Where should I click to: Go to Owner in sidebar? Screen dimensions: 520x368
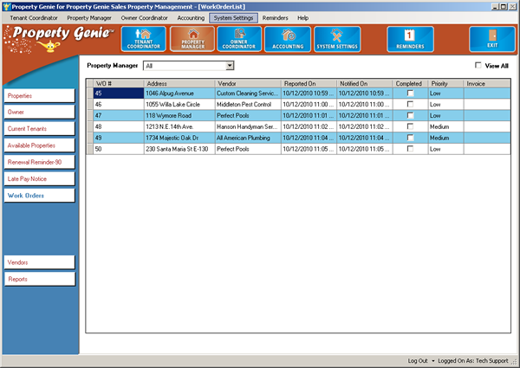click(x=39, y=112)
